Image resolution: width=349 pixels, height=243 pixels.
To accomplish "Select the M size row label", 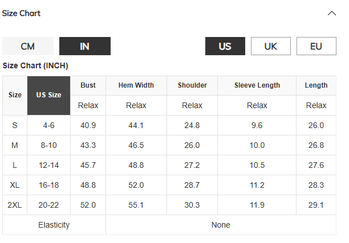I will click(15, 145).
